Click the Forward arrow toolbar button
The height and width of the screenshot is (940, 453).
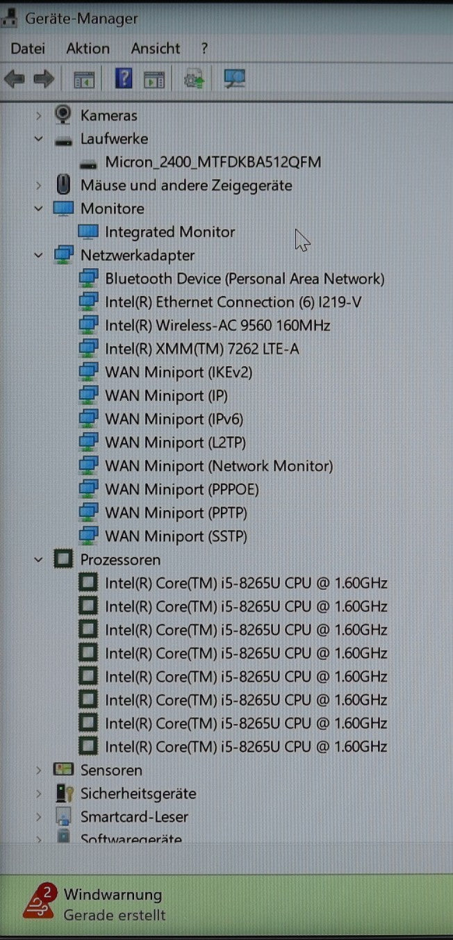coord(44,79)
